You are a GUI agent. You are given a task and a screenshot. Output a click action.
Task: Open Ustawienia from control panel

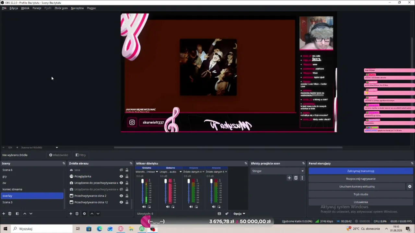coord(361,202)
